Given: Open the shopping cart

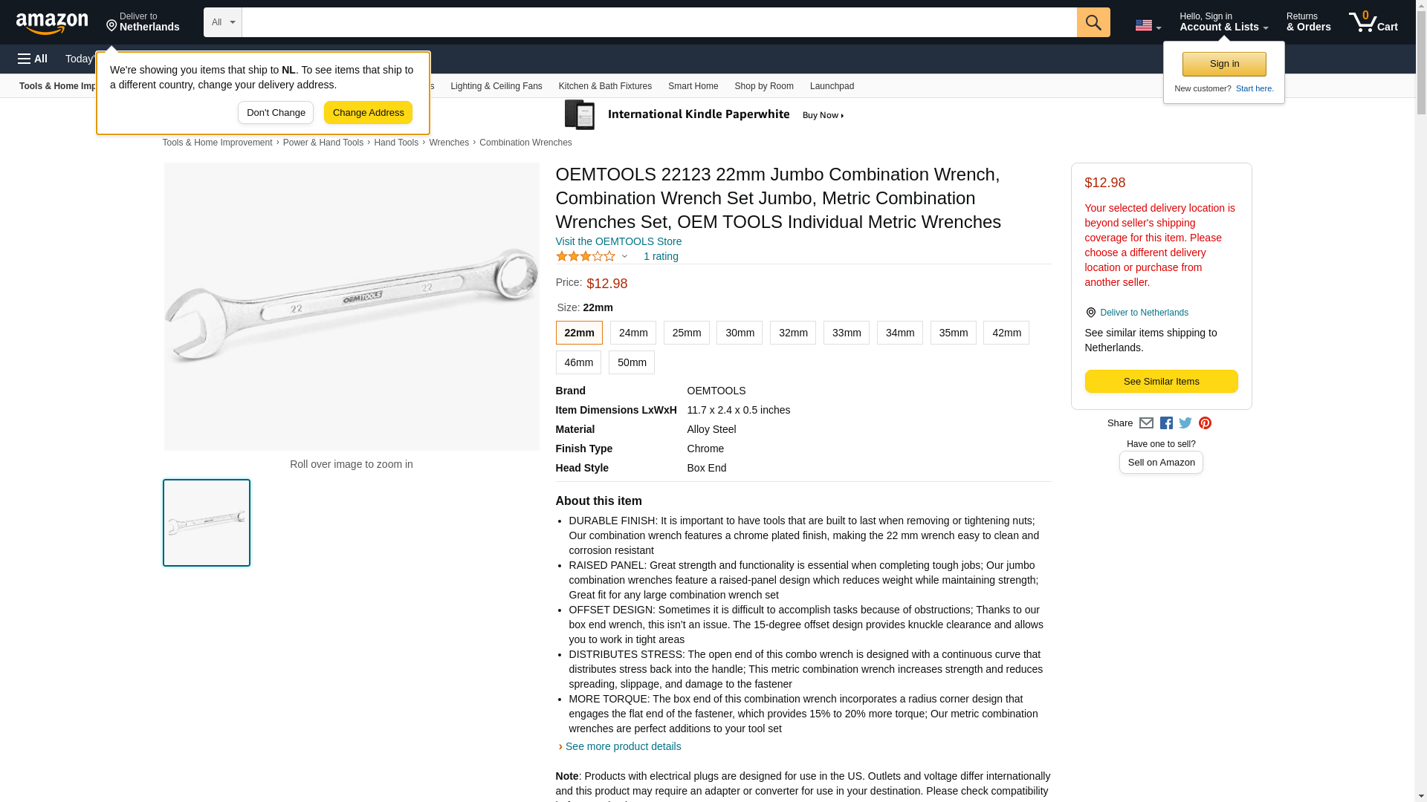Looking at the screenshot, I should pos(1373,22).
